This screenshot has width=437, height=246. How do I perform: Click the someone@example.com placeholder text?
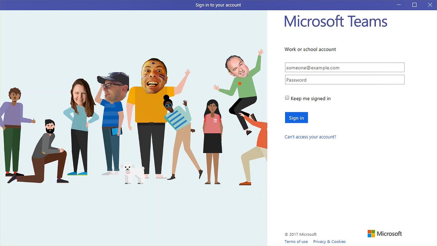click(312, 67)
